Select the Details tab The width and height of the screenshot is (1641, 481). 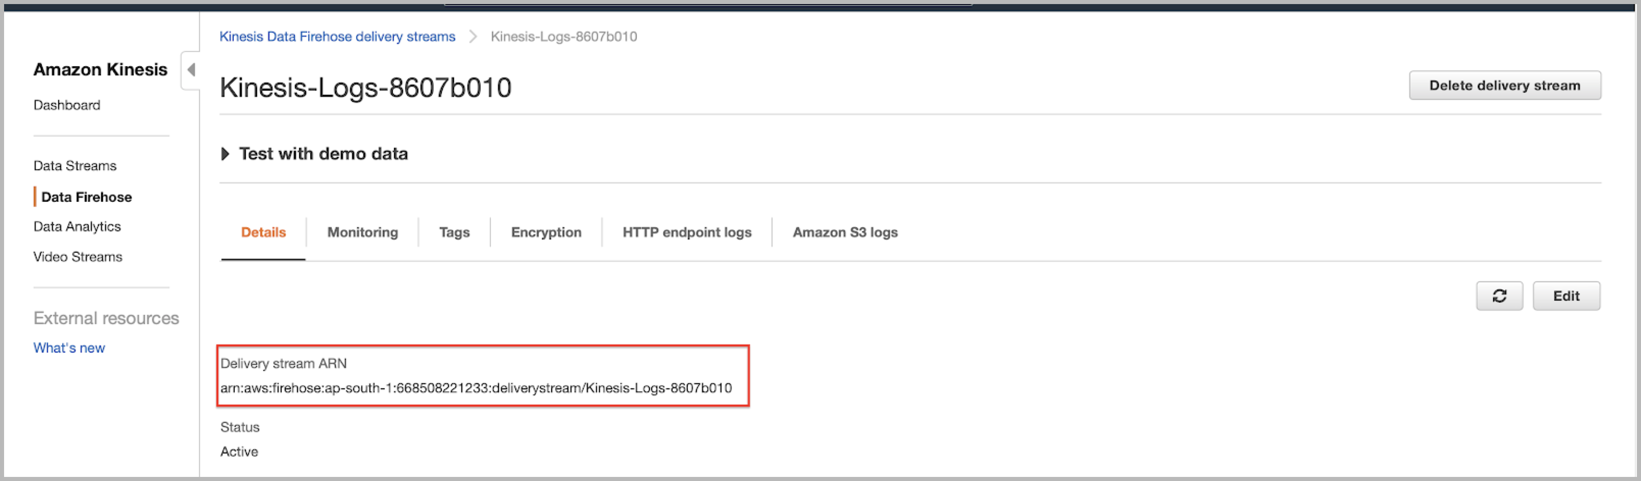click(263, 232)
